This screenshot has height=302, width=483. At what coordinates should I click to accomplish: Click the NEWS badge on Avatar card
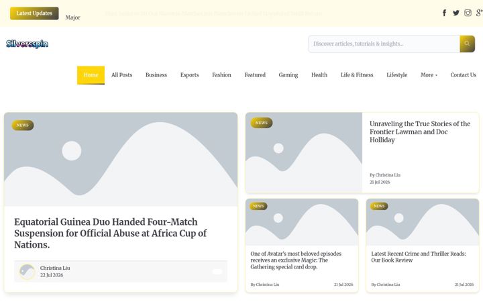(258, 206)
